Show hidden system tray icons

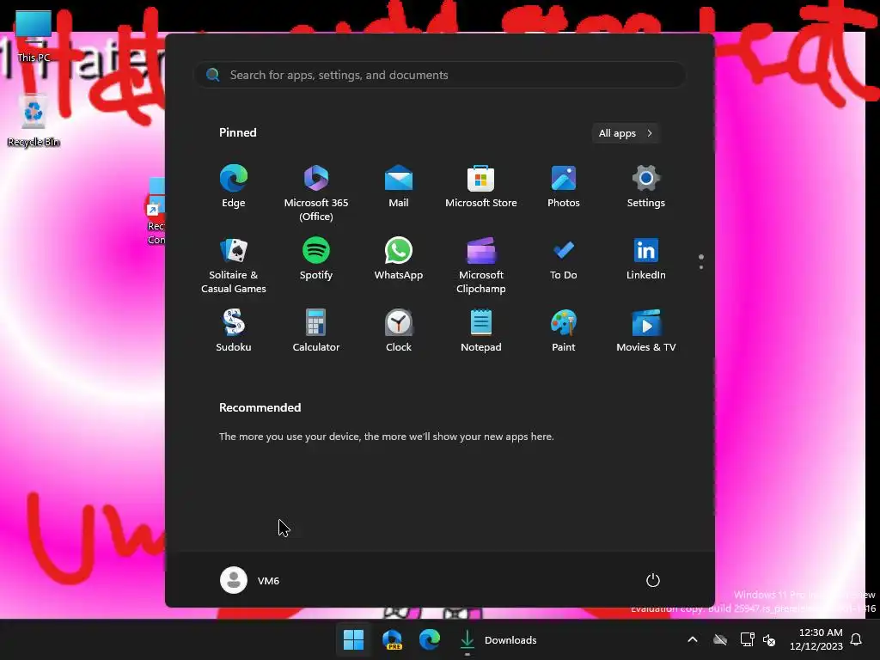[x=693, y=639]
